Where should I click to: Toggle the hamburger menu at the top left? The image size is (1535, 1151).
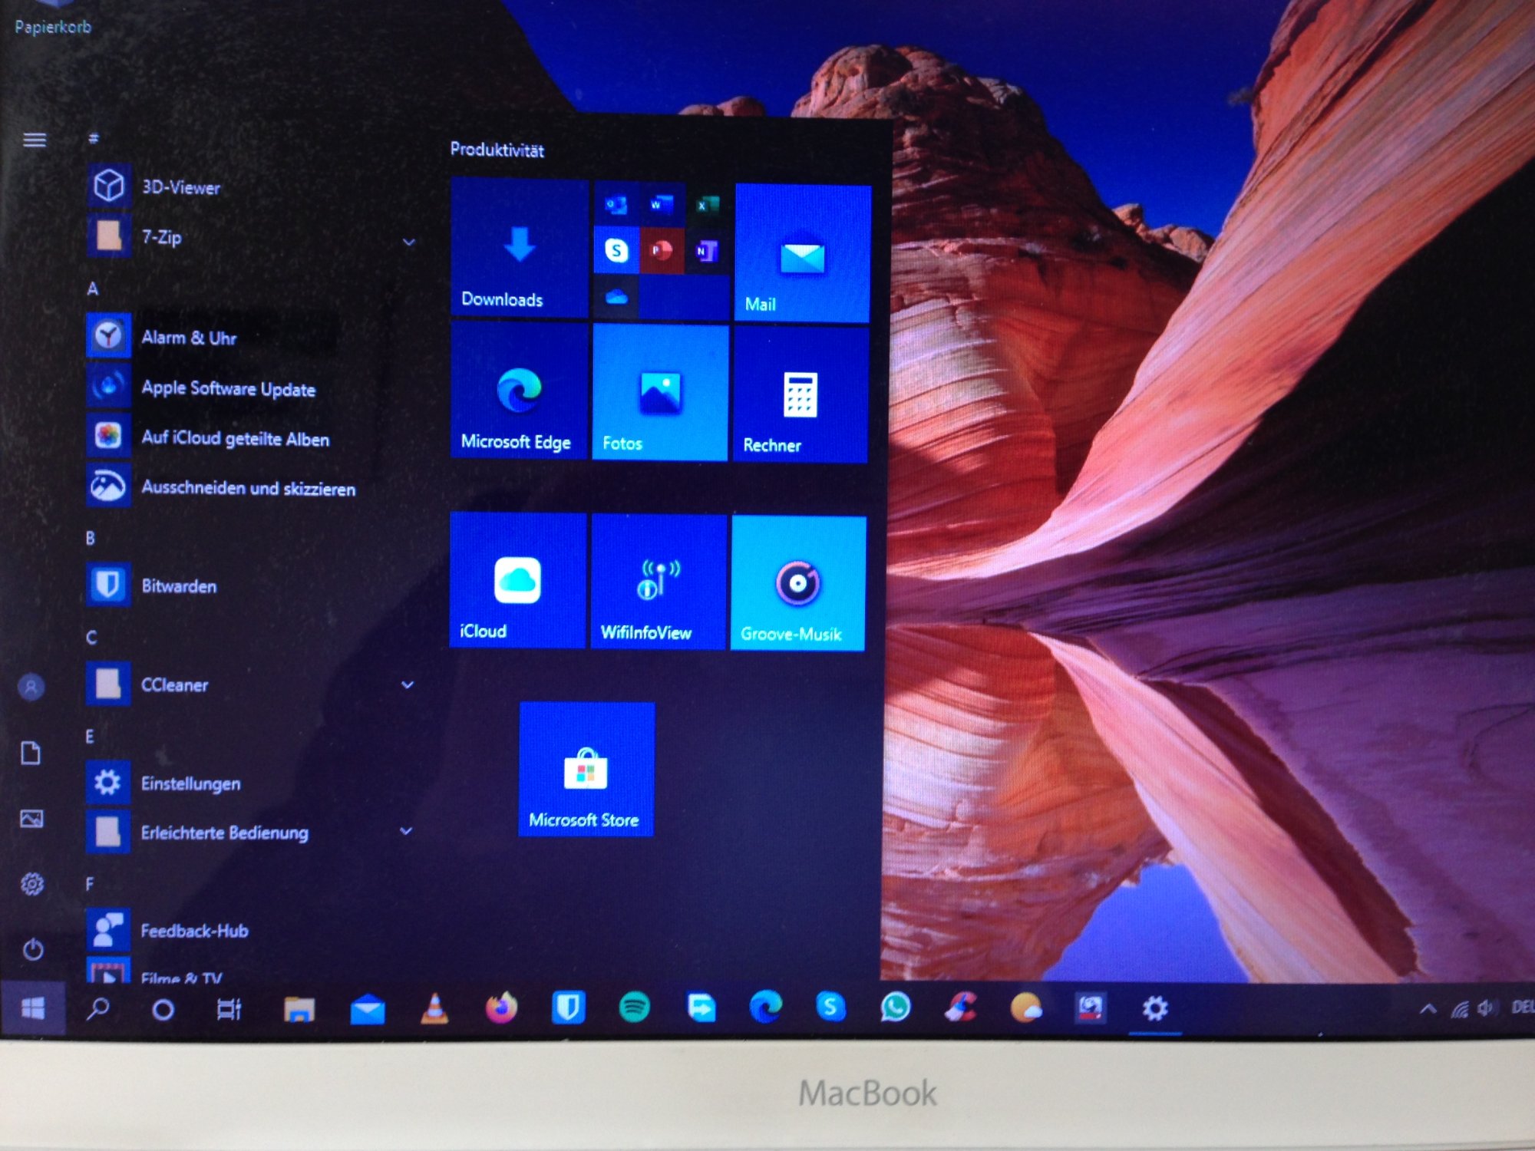point(34,140)
